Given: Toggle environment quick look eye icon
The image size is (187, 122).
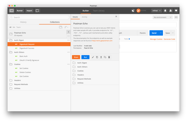Looking at the screenshot, I should (176, 17).
